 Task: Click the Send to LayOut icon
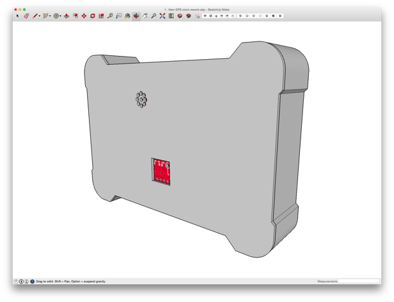(x=198, y=16)
